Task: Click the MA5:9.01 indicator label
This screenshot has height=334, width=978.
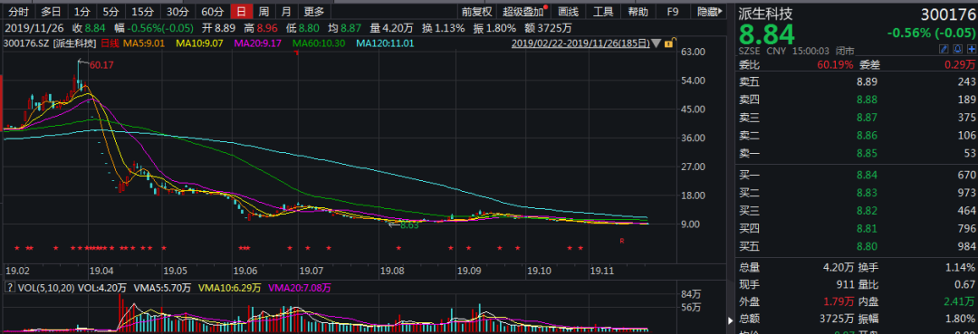Action: pos(143,43)
